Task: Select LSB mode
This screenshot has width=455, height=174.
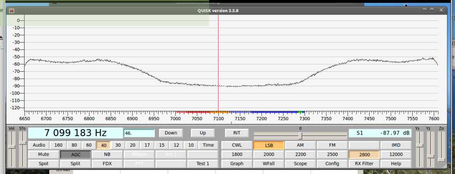Action: point(269,145)
